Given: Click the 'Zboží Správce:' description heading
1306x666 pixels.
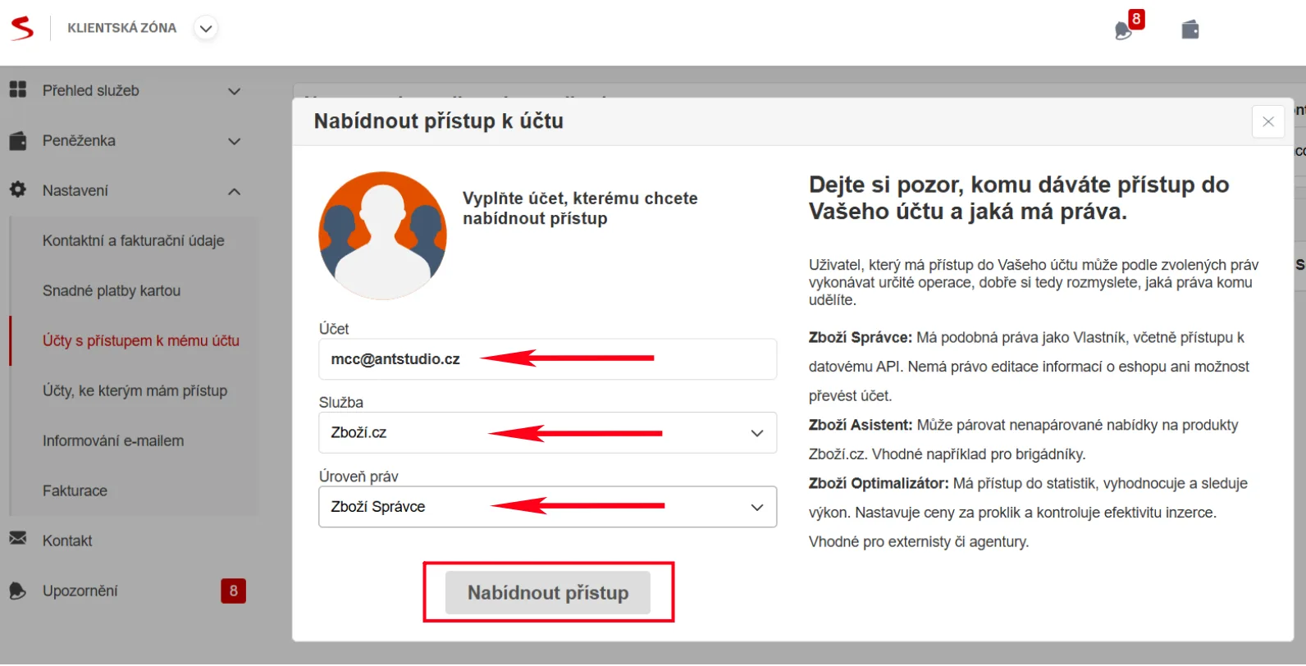Looking at the screenshot, I should click(x=861, y=337).
